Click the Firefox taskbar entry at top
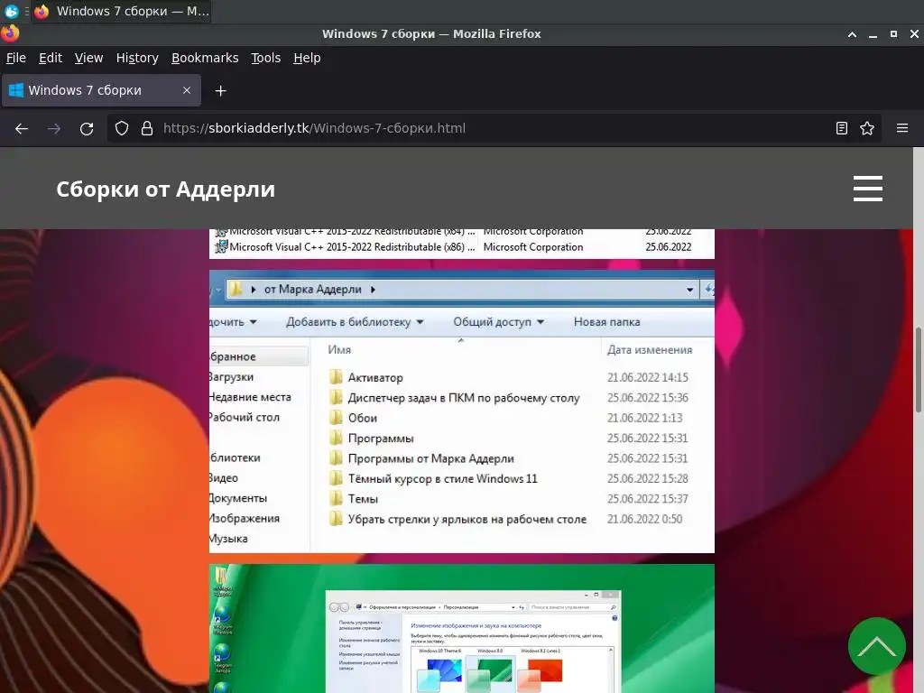Viewport: 924px width, 693px height. (122, 11)
